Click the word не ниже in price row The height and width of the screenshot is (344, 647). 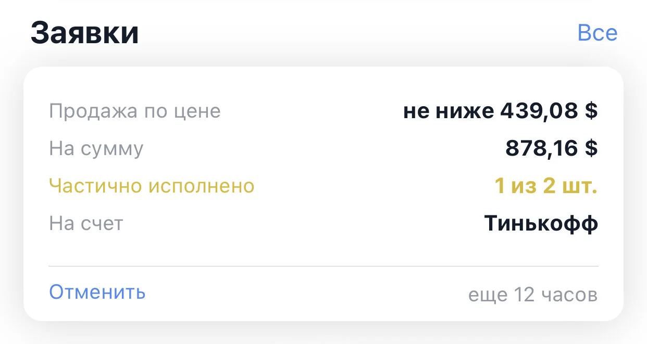click(447, 111)
